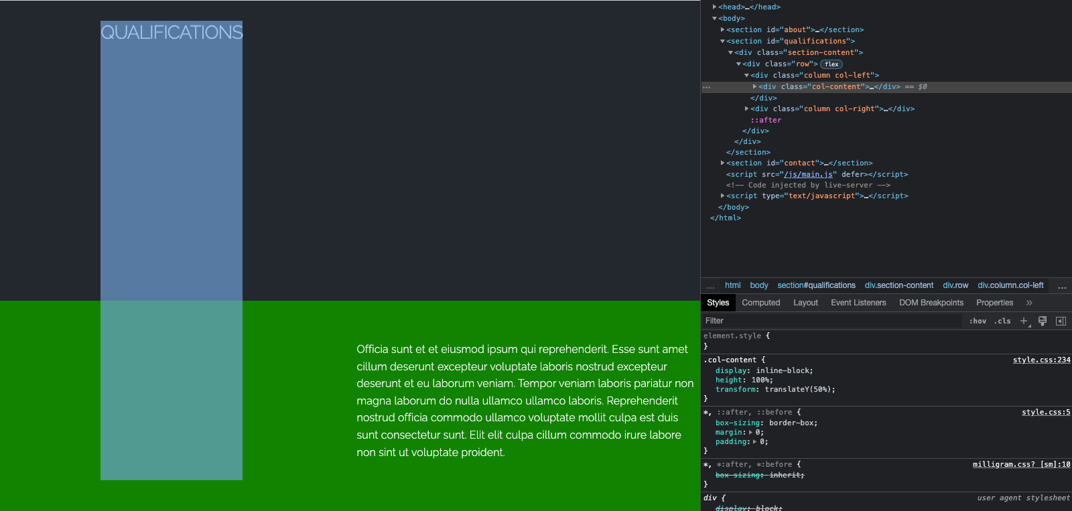Viewport: 1072px width, 511px height.
Task: Collapse the div section-content node
Action: (x=730, y=53)
